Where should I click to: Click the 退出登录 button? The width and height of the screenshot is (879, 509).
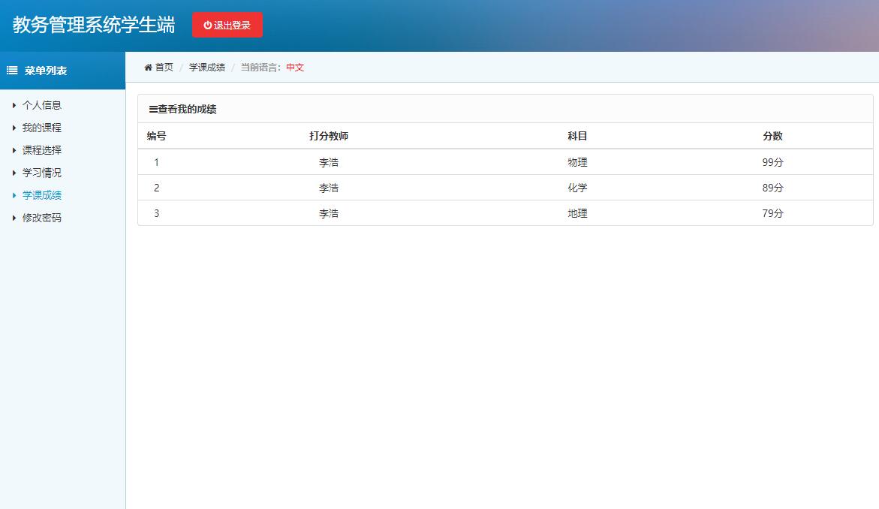pyautogui.click(x=227, y=23)
